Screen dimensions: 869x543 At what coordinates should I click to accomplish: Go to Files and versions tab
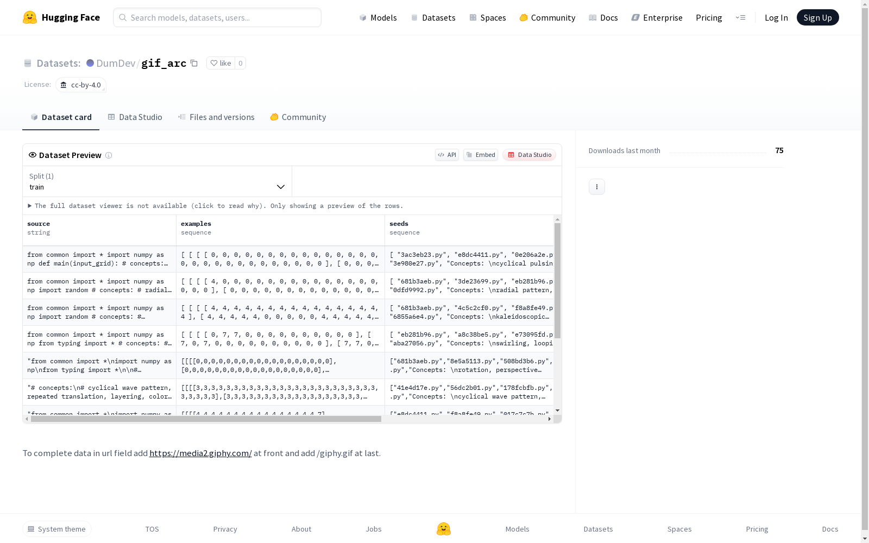[x=216, y=117]
